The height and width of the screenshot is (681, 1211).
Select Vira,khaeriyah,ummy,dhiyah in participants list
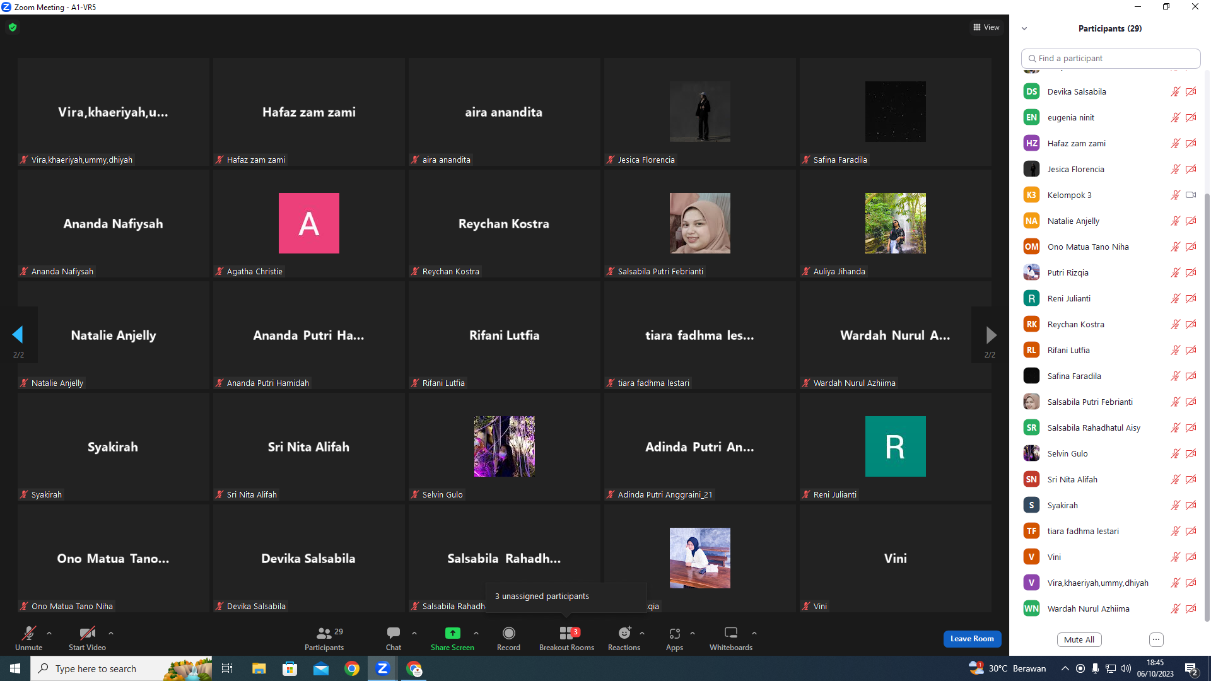(x=1110, y=583)
